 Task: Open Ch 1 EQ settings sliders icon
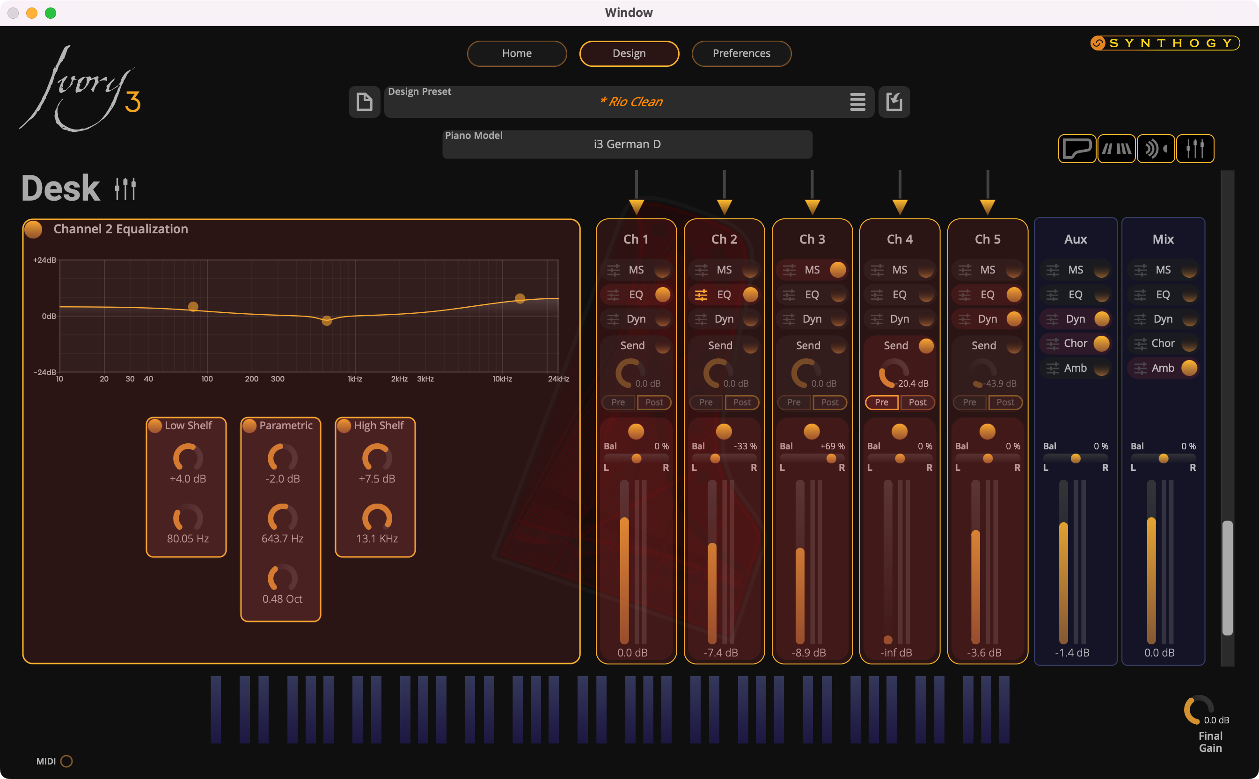(x=614, y=295)
